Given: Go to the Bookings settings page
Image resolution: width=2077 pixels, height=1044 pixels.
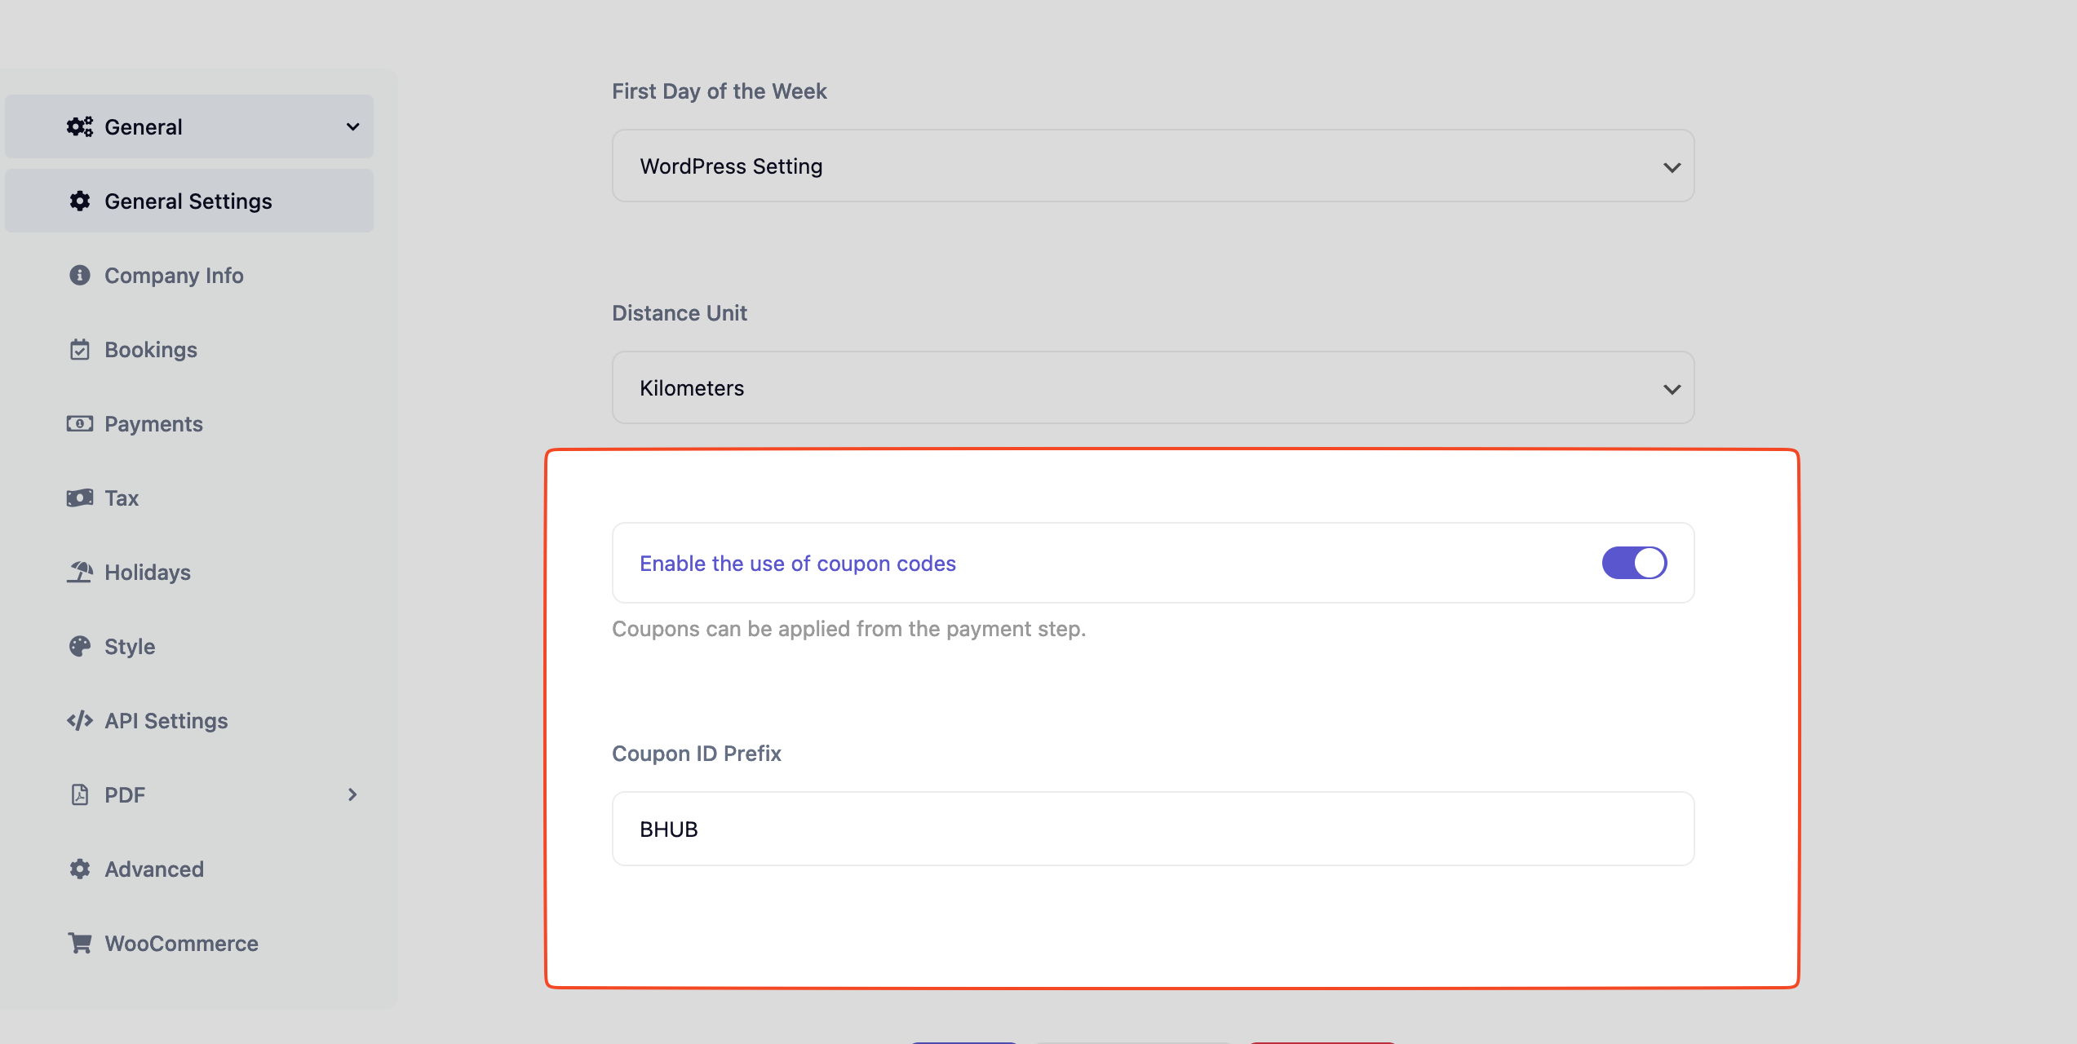Looking at the screenshot, I should 151,350.
